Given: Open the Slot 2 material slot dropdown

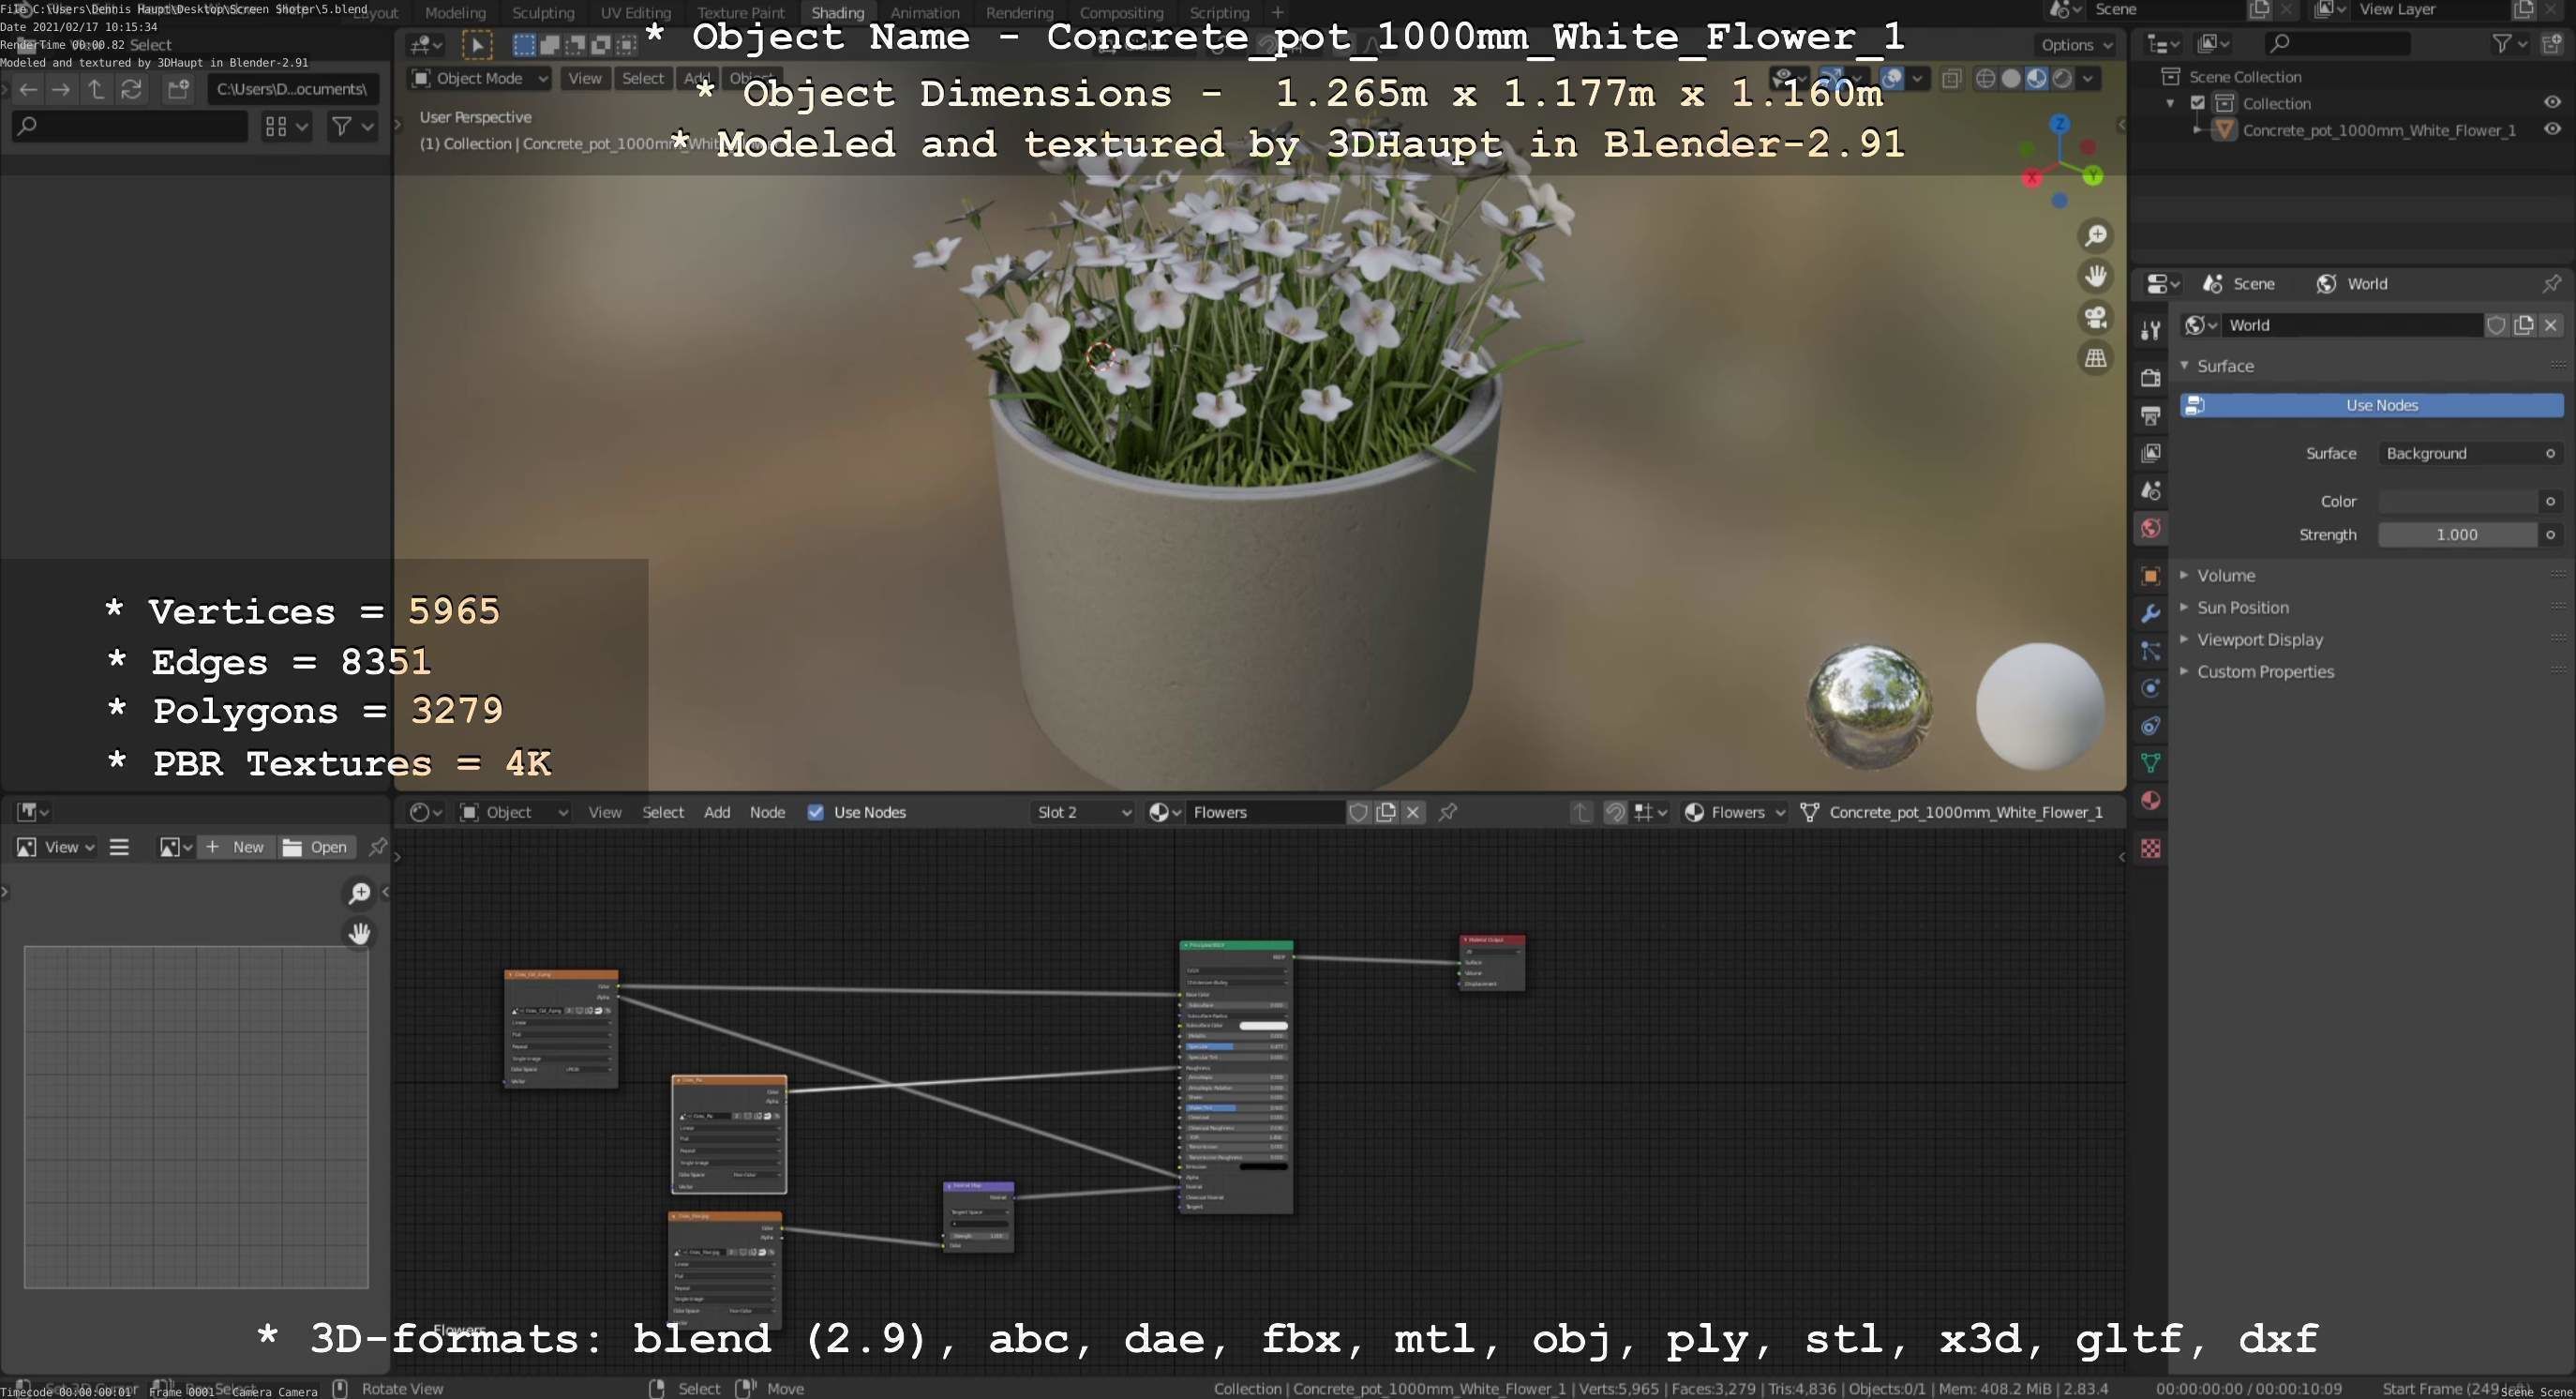Looking at the screenshot, I should (x=1083, y=812).
